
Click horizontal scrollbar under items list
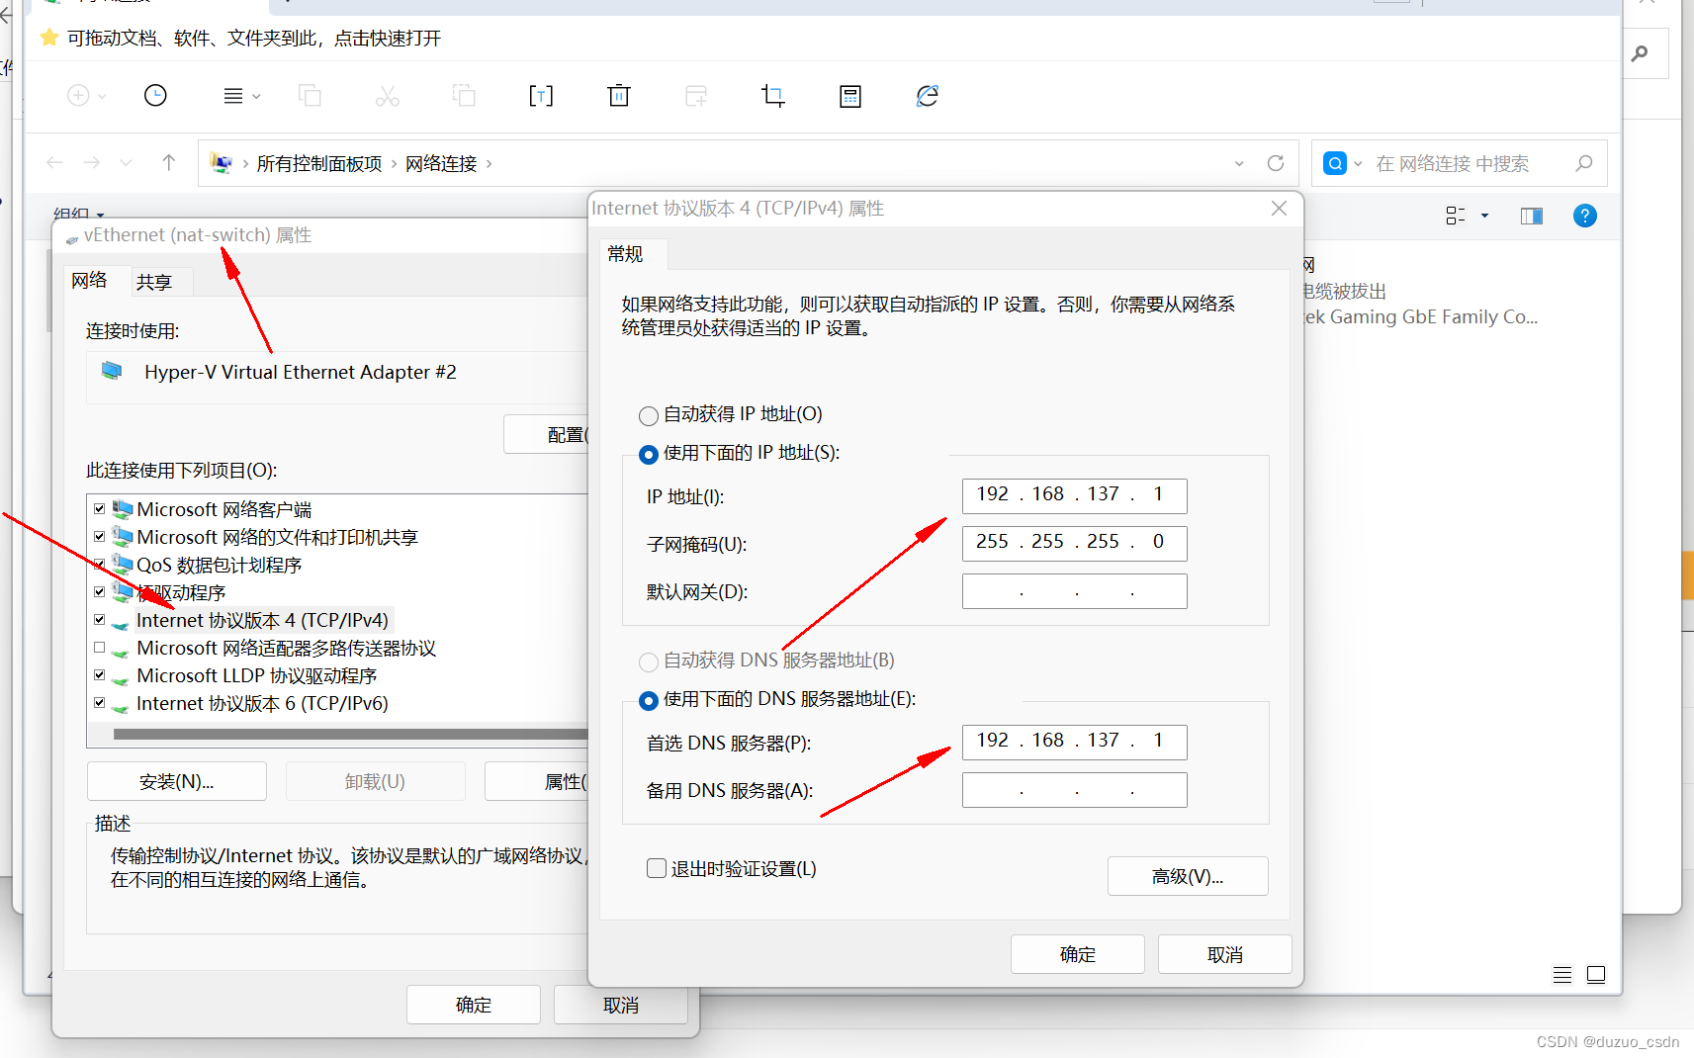pyautogui.click(x=350, y=734)
